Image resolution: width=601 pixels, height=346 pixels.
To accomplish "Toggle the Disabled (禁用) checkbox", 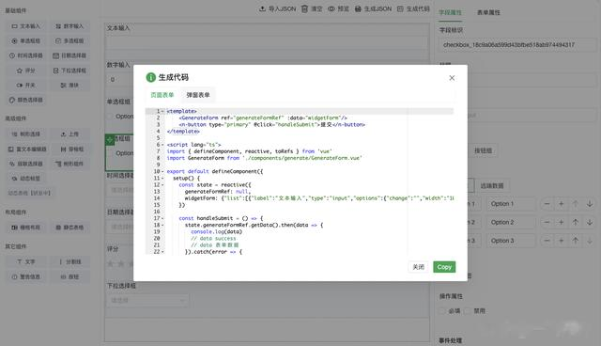I will [x=468, y=310].
